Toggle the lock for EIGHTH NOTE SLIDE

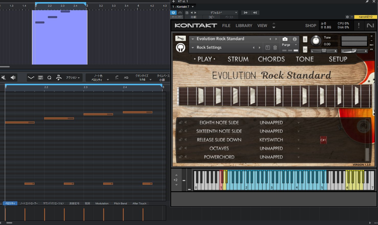pos(181,122)
